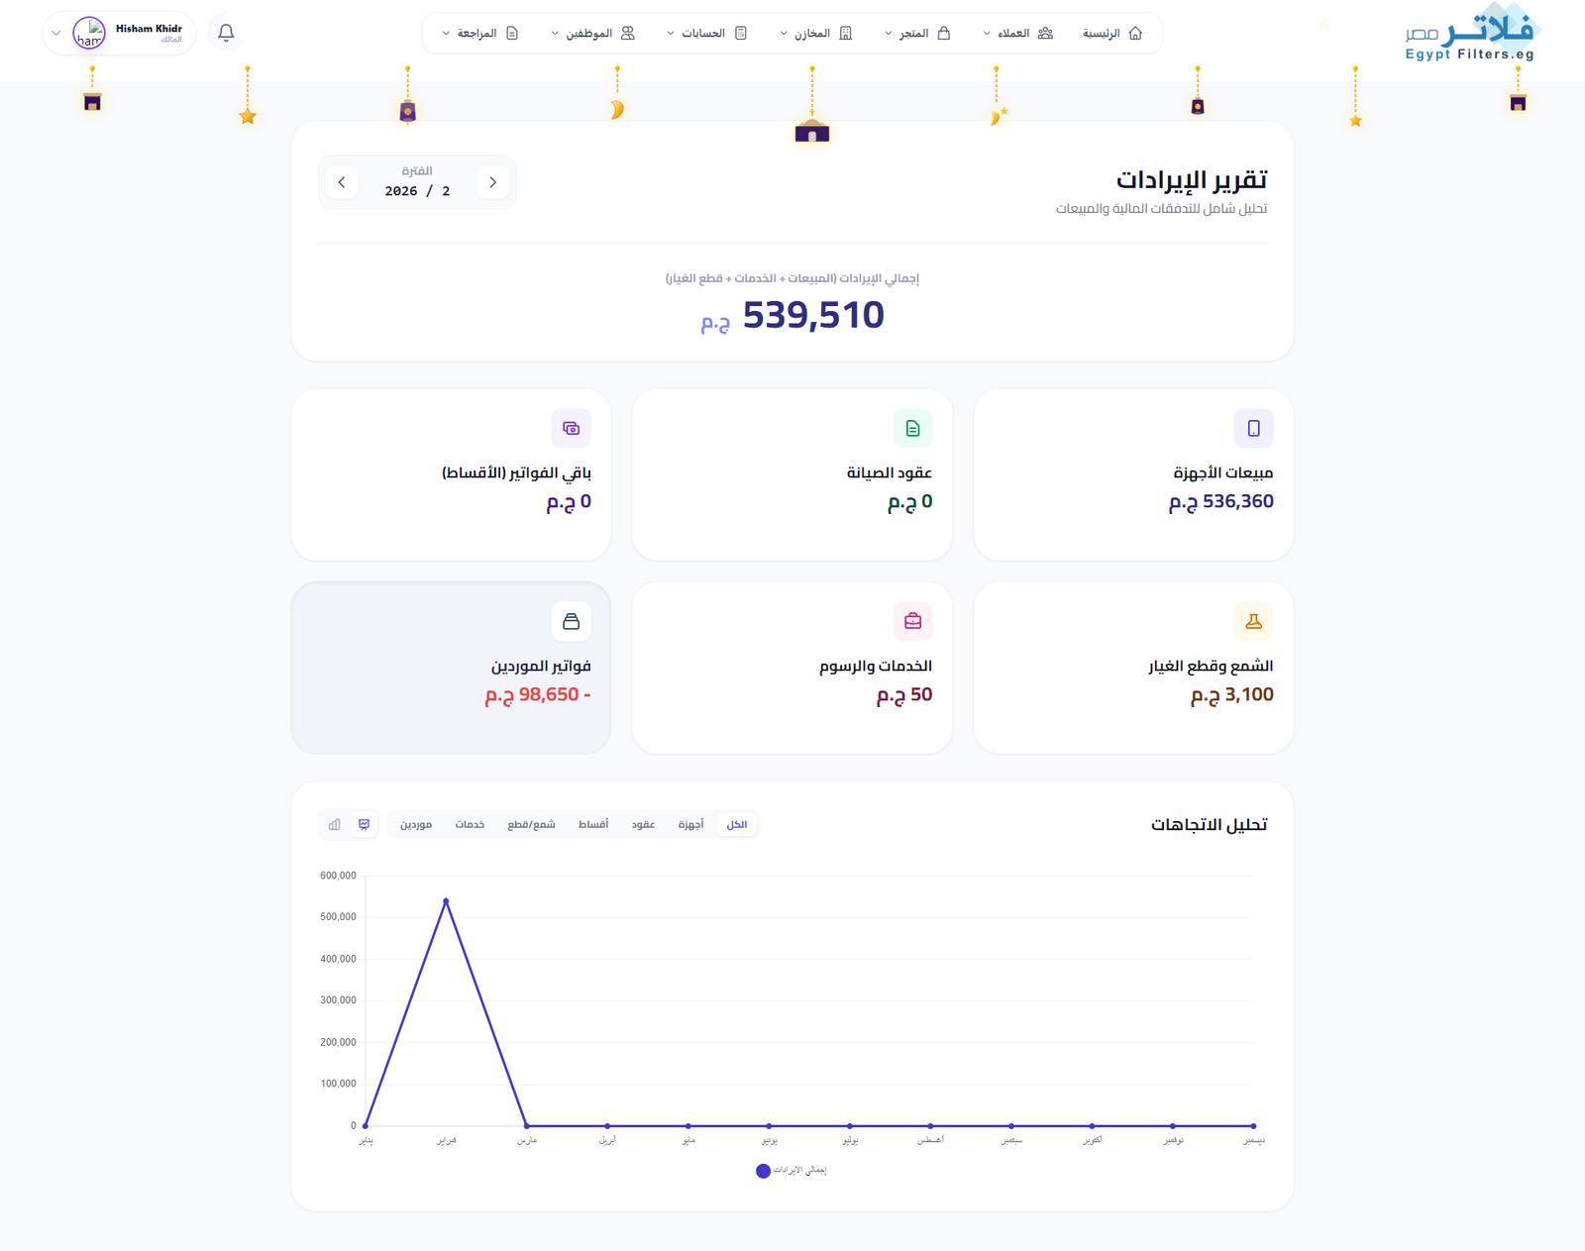
Task: Click the supplier invoices icon
Action: (571, 621)
